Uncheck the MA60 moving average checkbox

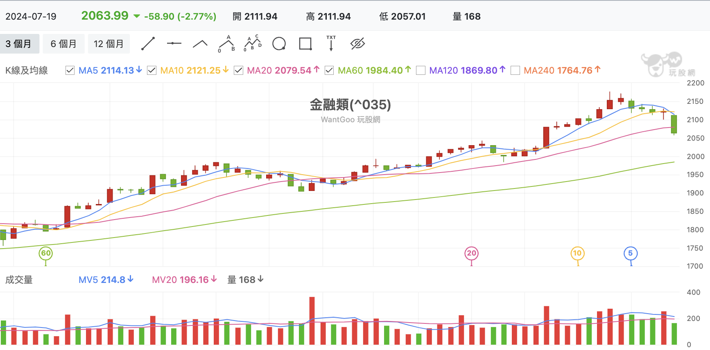(x=329, y=70)
